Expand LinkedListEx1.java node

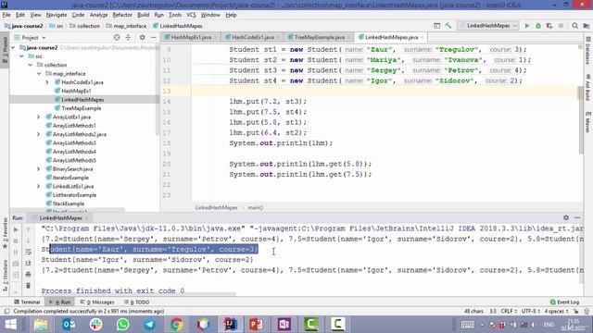point(39,187)
